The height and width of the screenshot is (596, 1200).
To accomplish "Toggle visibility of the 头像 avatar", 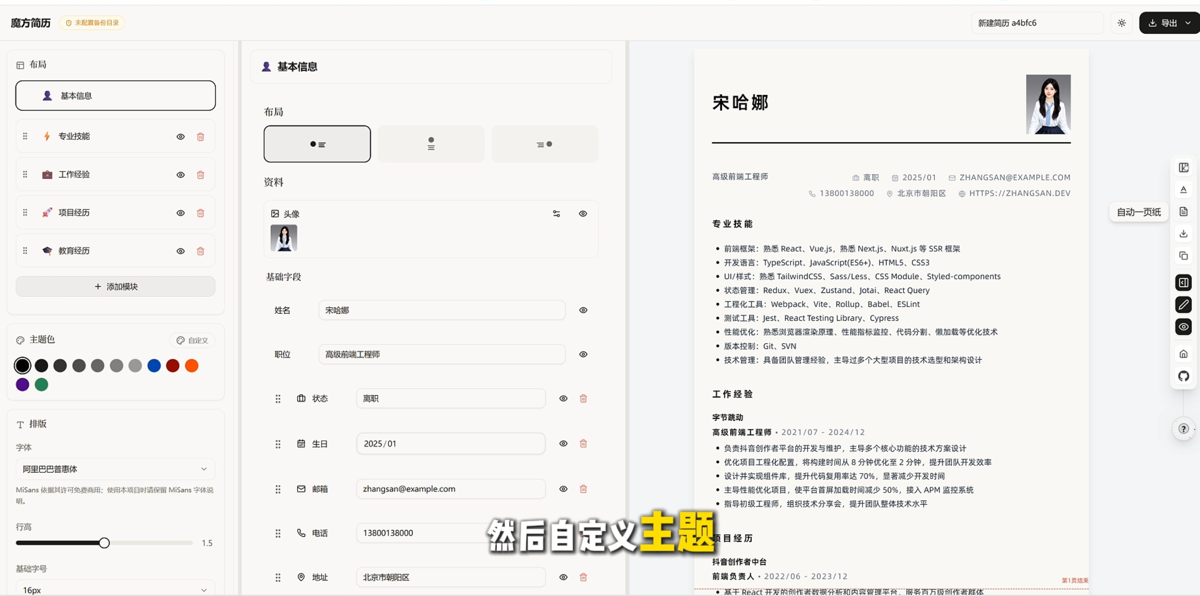I will (583, 214).
